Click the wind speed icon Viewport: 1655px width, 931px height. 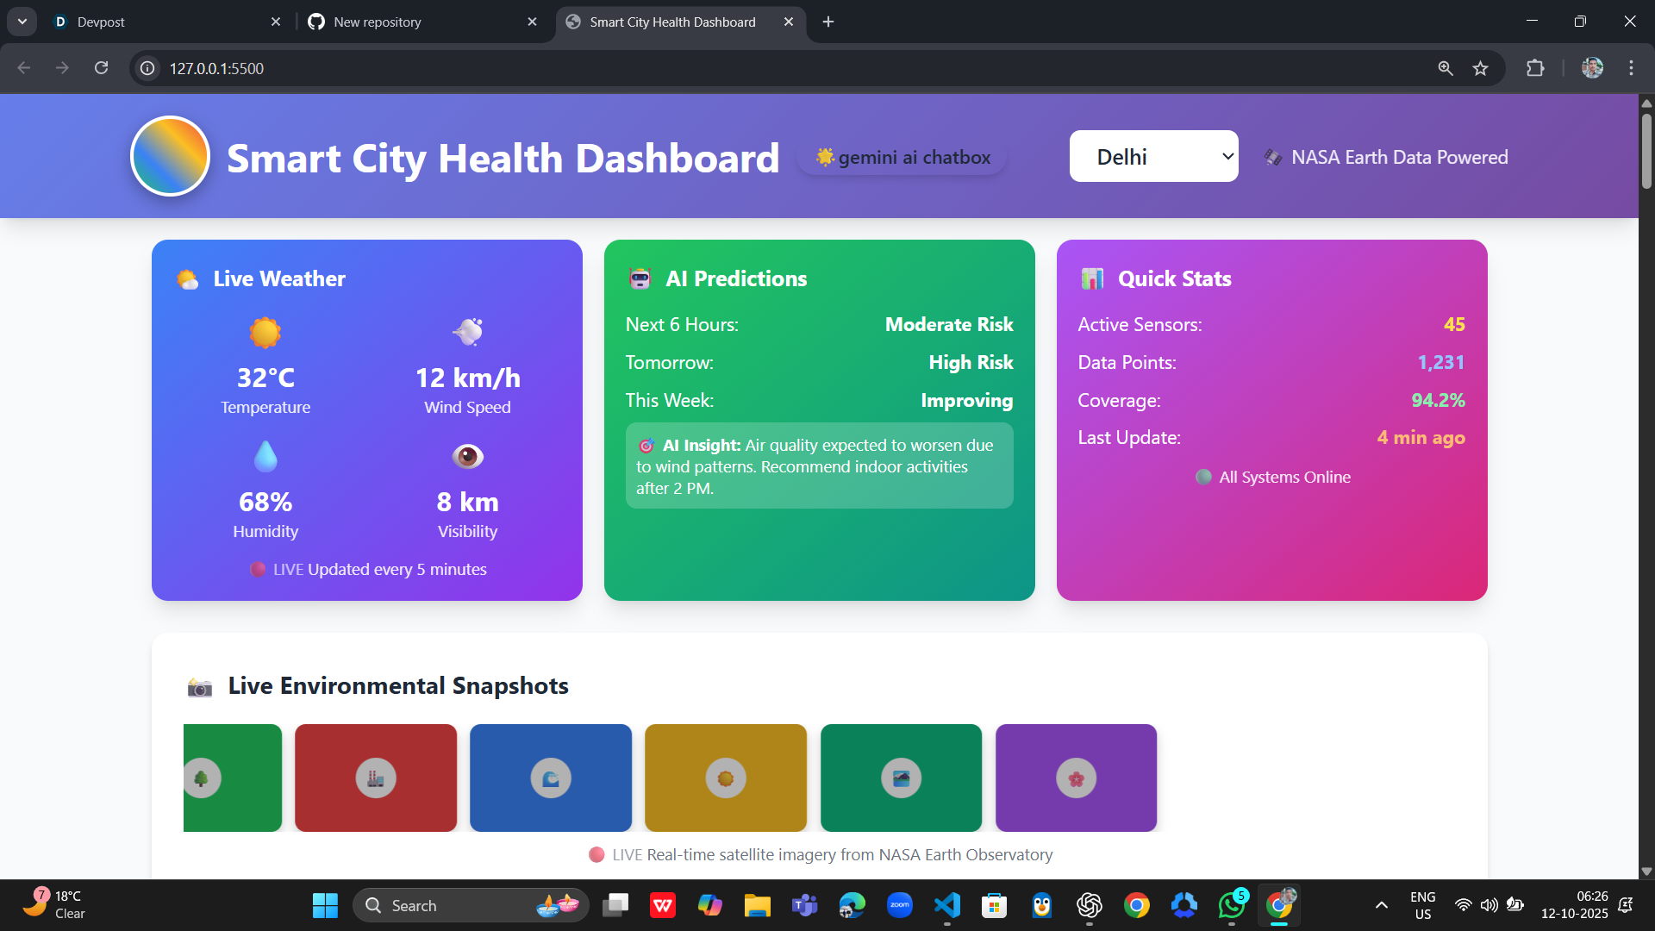(x=467, y=332)
